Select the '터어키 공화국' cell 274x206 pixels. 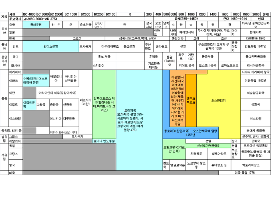click(x=255, y=131)
